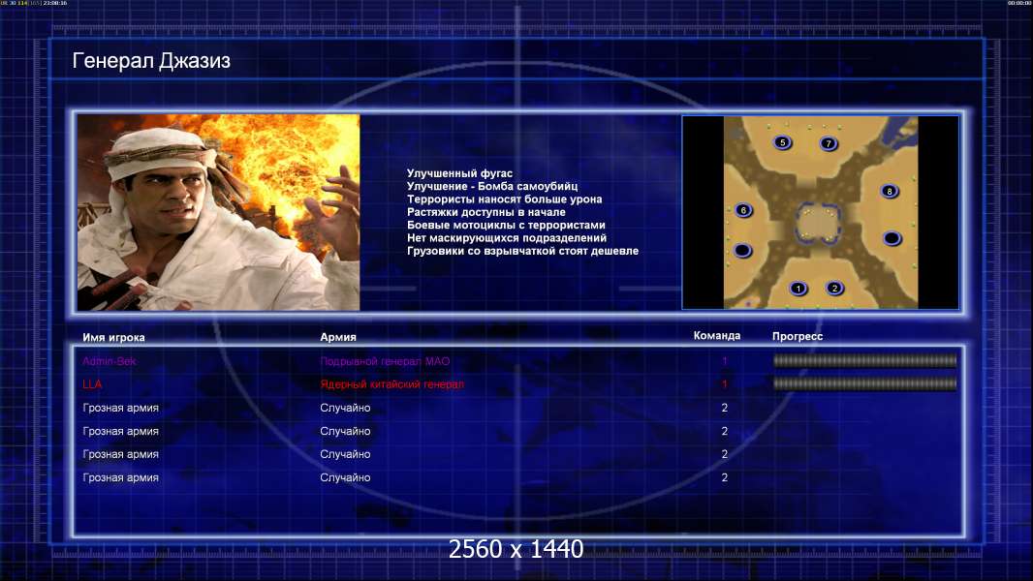Select start position 2 on the minimap
This screenshot has width=1033, height=581.
[x=834, y=288]
